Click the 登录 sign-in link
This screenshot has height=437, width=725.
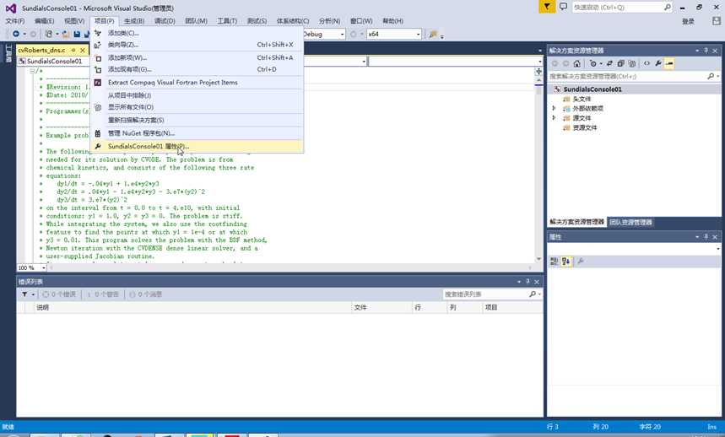coord(688,21)
